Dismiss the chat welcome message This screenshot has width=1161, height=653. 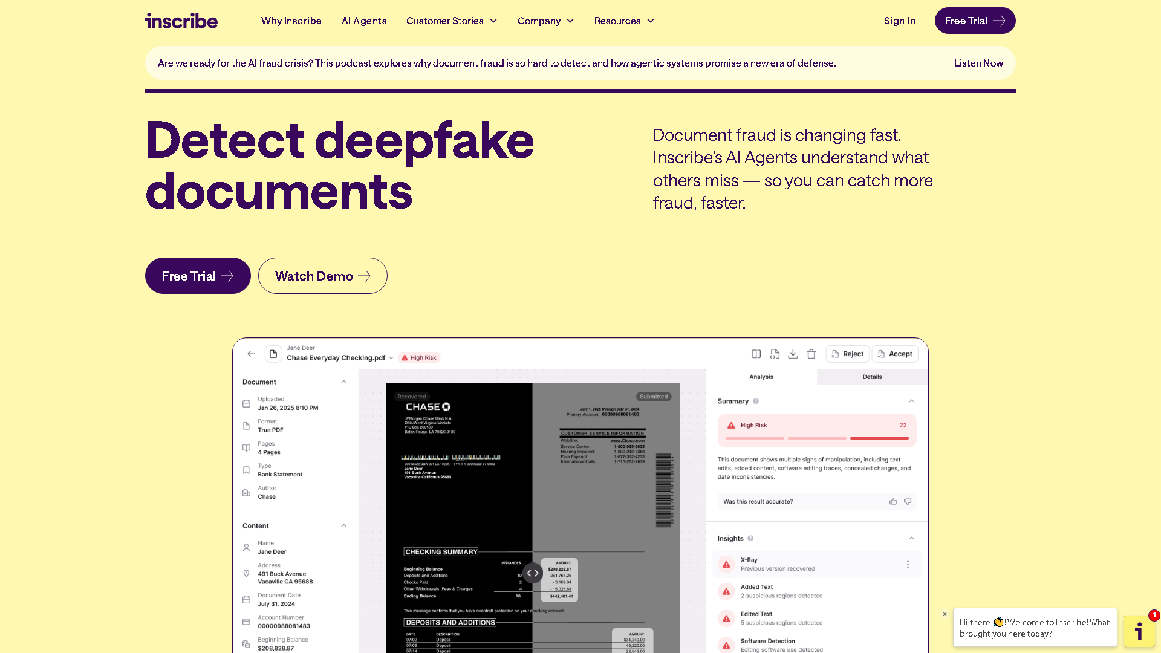coord(945,614)
